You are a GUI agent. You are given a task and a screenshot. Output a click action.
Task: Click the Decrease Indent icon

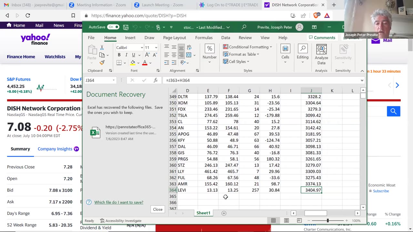click(166, 63)
